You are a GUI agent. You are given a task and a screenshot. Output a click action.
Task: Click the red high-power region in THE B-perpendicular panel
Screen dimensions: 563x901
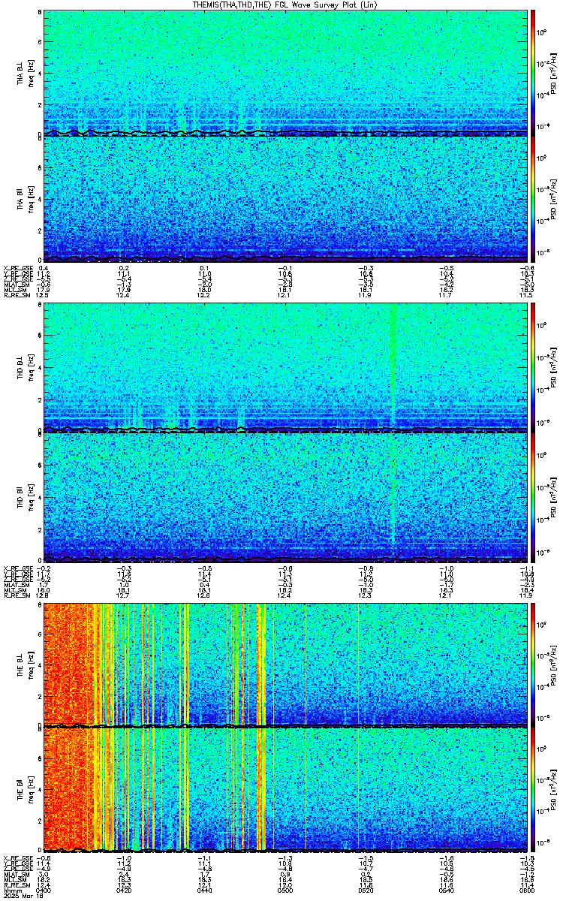64,661
